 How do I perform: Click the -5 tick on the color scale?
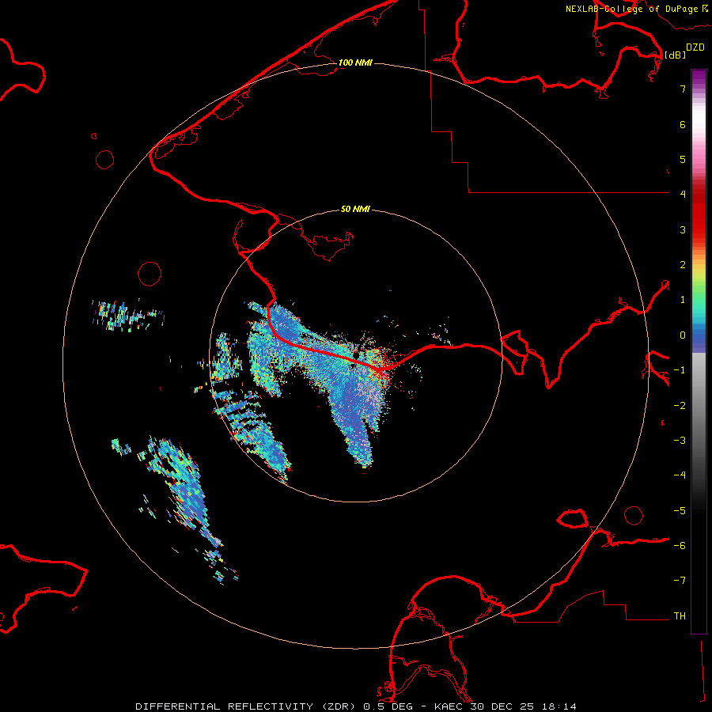(680, 510)
